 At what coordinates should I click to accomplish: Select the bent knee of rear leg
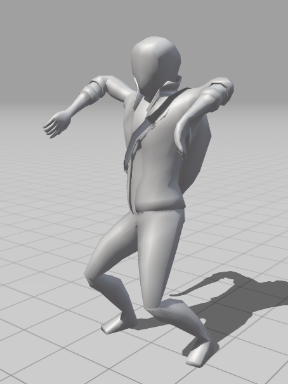pos(95,275)
